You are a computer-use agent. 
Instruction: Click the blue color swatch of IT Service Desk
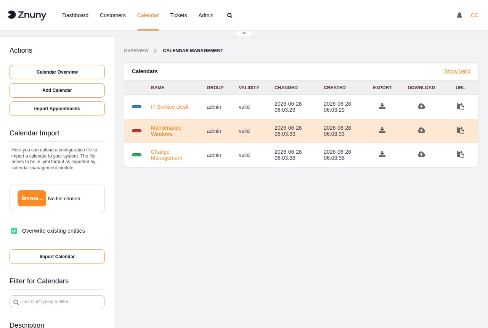136,107
